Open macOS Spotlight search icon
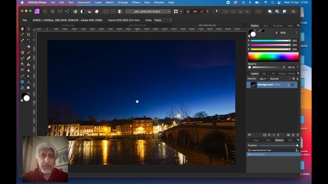The image size is (328, 184). (272, 3)
